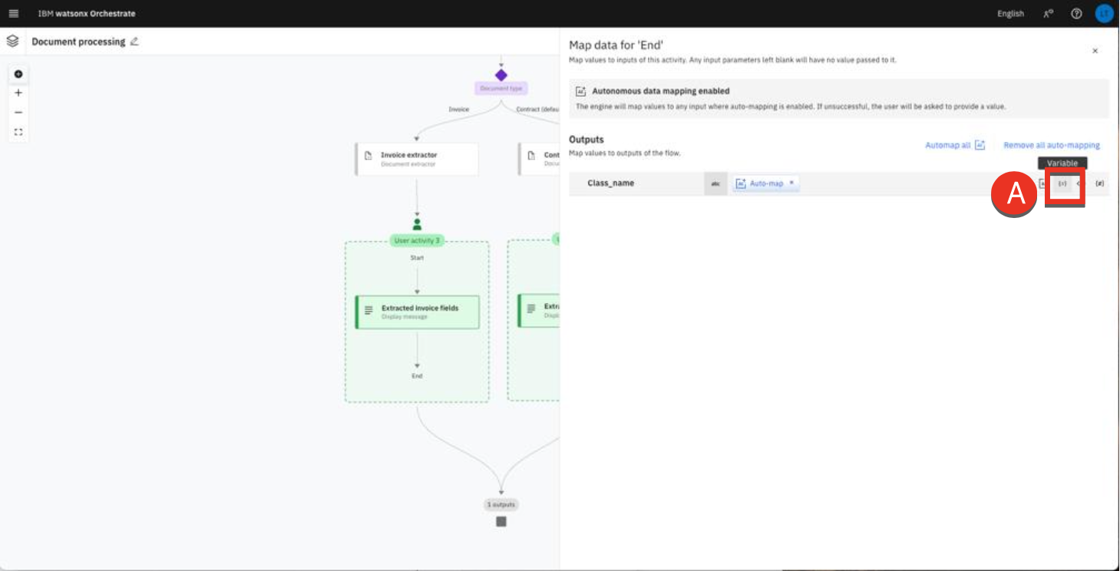Click the Variable icon in Class_name row
The height and width of the screenshot is (571, 1120).
point(1062,183)
